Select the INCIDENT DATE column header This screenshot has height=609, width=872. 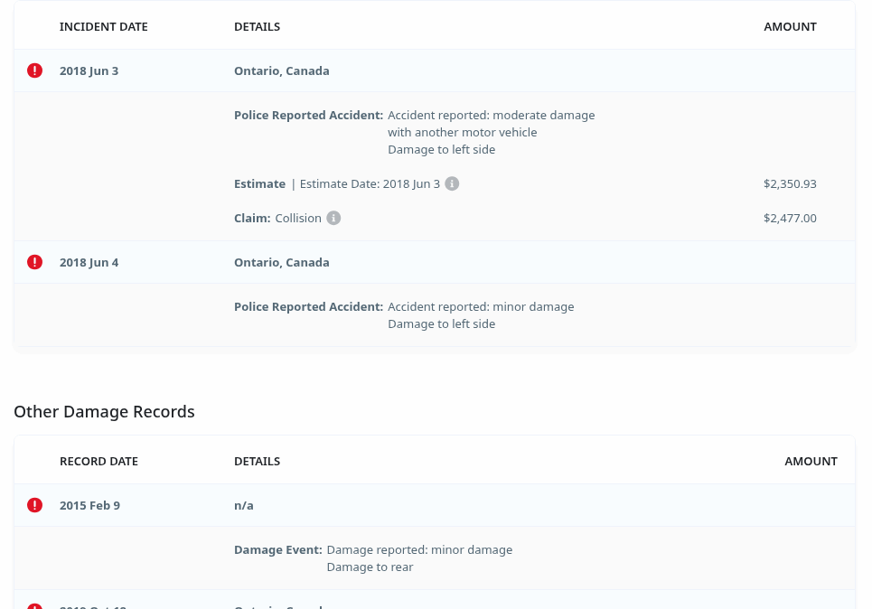(x=103, y=26)
